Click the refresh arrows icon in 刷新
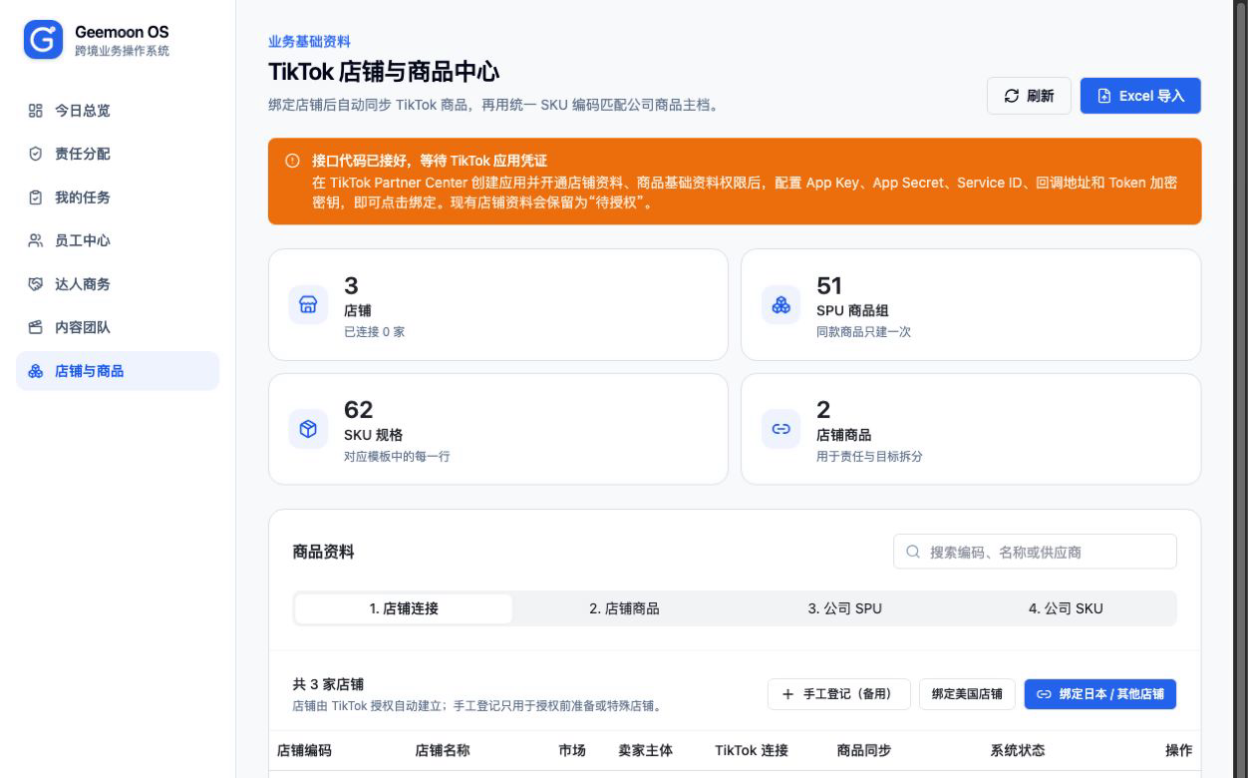The image size is (1248, 778). tap(1012, 96)
